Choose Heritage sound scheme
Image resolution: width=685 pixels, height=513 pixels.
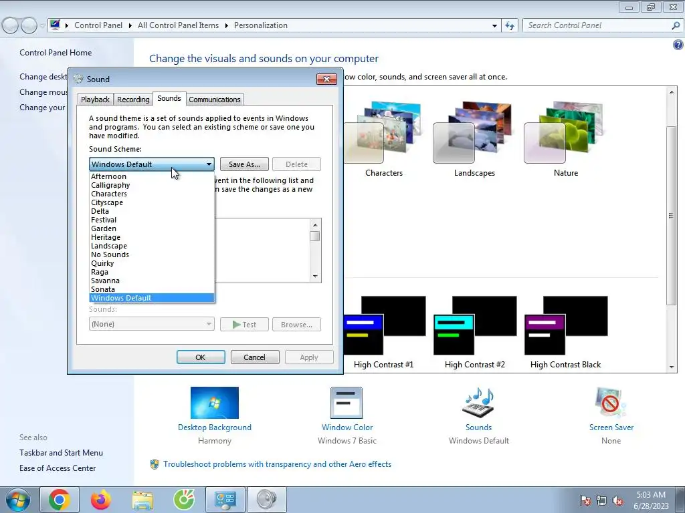pos(152,237)
